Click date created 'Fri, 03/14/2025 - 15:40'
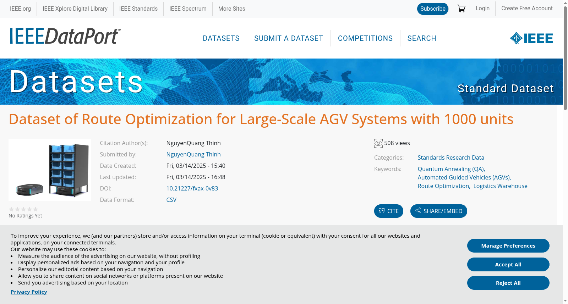Viewport: 568px width, 304px height. [x=196, y=166]
